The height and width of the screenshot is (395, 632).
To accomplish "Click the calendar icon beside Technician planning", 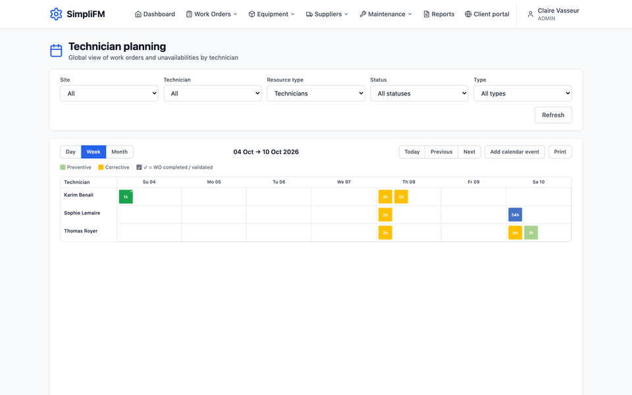I will (56, 51).
